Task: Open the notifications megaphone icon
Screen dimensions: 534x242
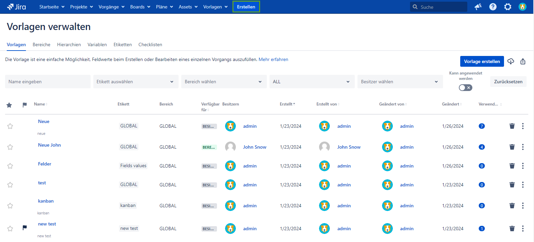Action: [x=478, y=7]
